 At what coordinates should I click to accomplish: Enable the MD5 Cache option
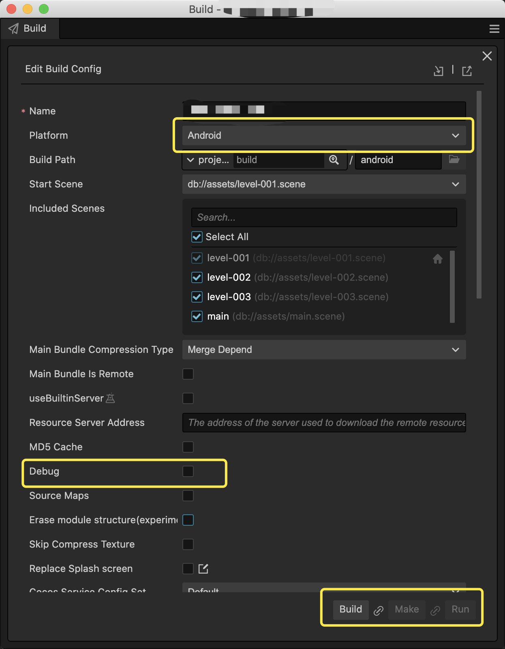coord(188,447)
